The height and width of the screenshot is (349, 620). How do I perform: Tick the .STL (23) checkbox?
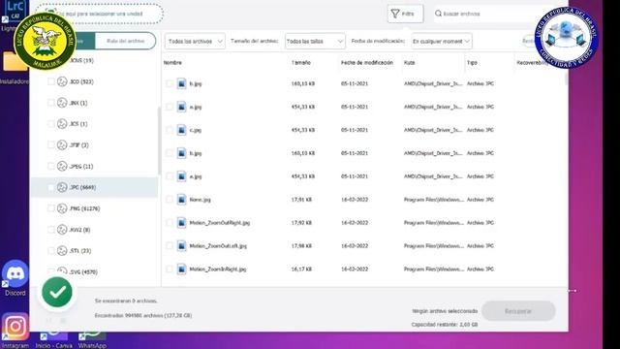point(50,250)
